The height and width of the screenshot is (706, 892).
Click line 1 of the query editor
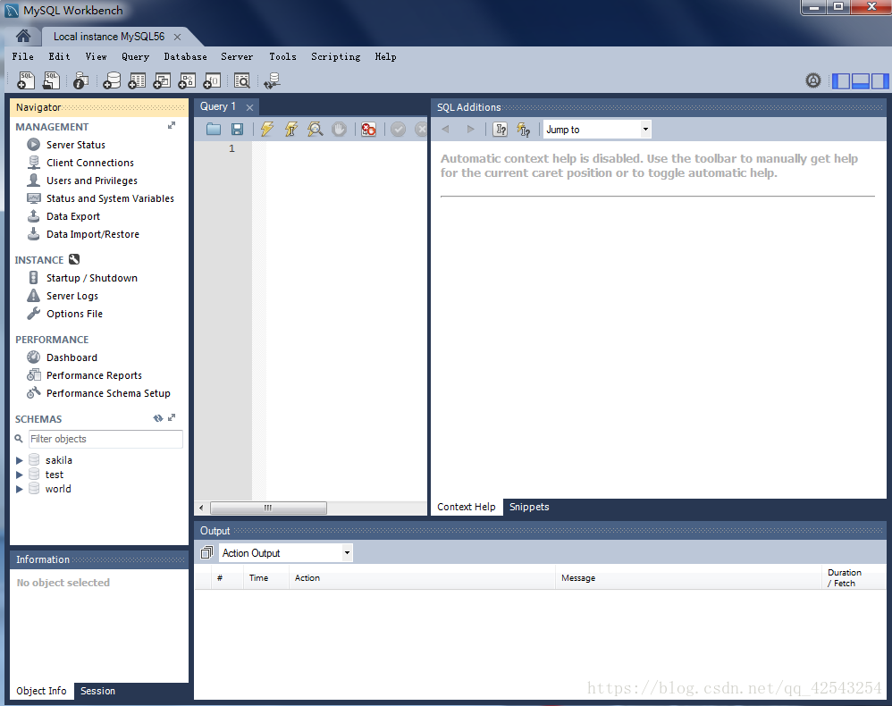[x=346, y=148]
